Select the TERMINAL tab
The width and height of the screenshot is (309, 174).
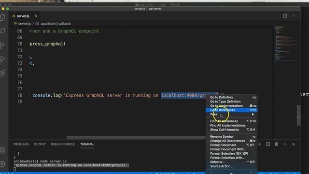tap(87, 144)
